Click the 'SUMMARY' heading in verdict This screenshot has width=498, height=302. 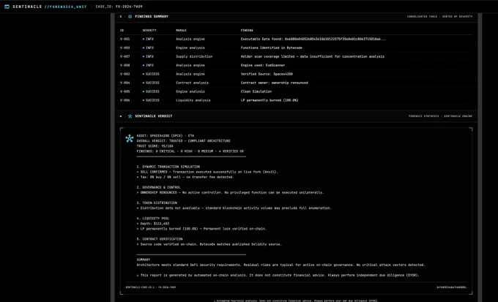[x=144, y=260]
